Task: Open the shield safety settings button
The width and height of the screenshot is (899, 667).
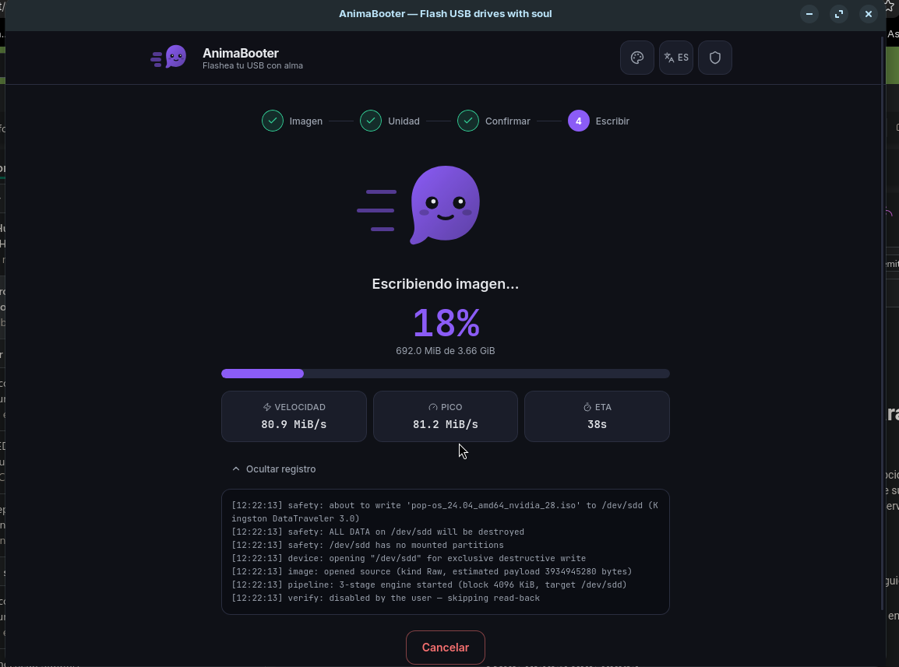Action: click(x=715, y=58)
